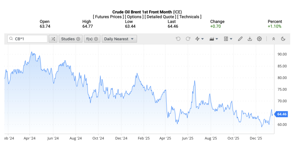Click the Percent value +1.10%
This screenshot has width=293, height=141.
point(274,26)
